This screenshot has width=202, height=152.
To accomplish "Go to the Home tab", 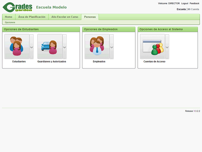I will 9,17.
